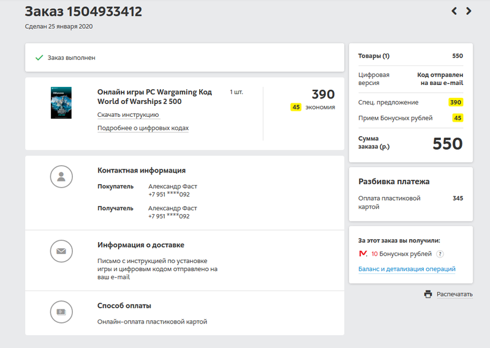Click the payment method card icon
The image size is (490, 348).
pyautogui.click(x=61, y=311)
